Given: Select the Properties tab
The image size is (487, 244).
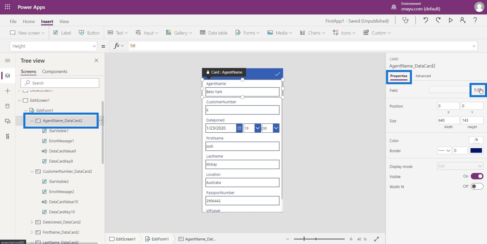Looking at the screenshot, I should pos(399,76).
